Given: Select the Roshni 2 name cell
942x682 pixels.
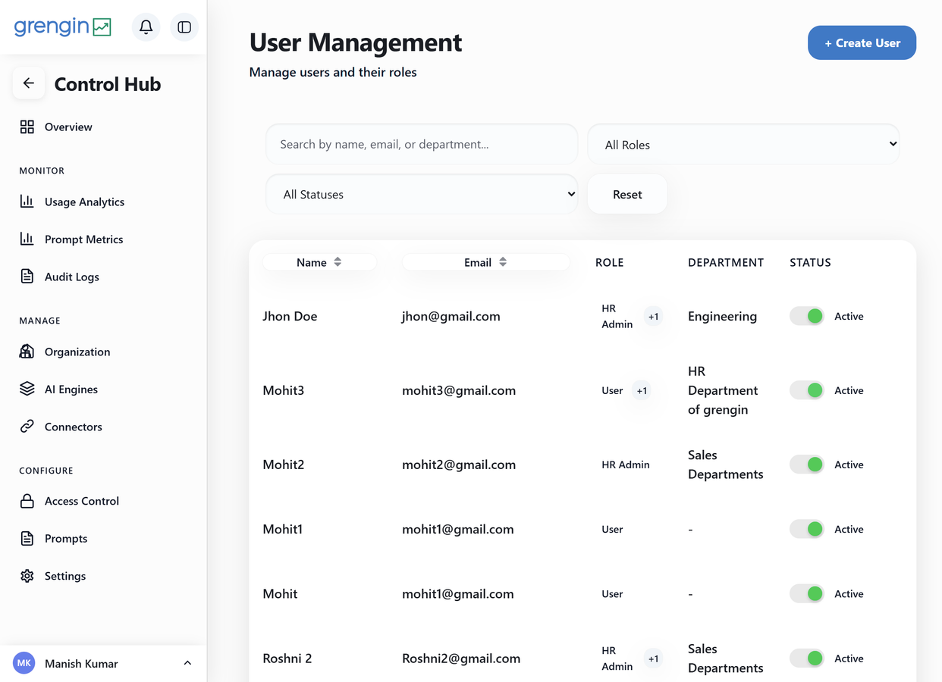Looking at the screenshot, I should (x=287, y=659).
